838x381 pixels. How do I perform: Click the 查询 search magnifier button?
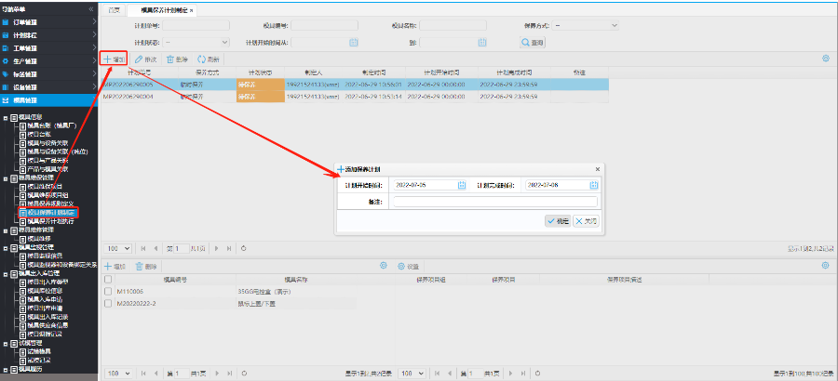click(x=533, y=42)
